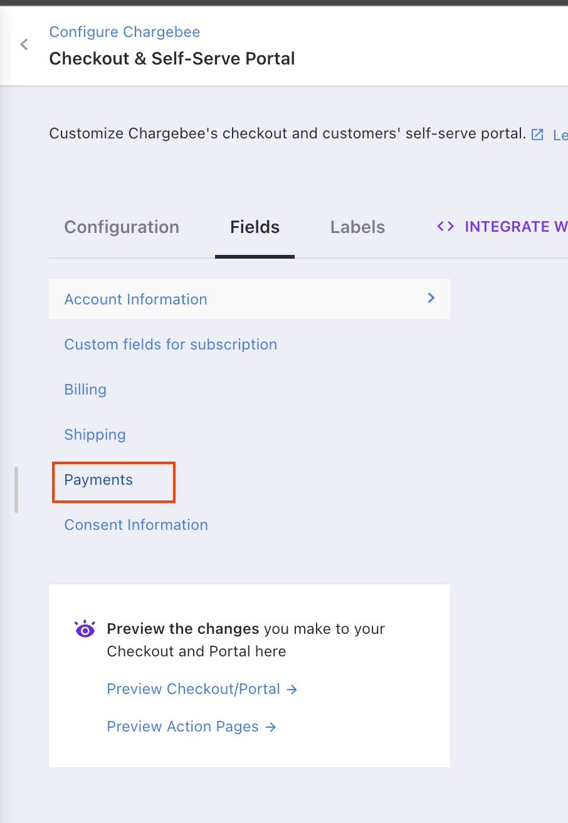The width and height of the screenshot is (568, 823).
Task: Click the external link icon beside description
Action: point(537,134)
